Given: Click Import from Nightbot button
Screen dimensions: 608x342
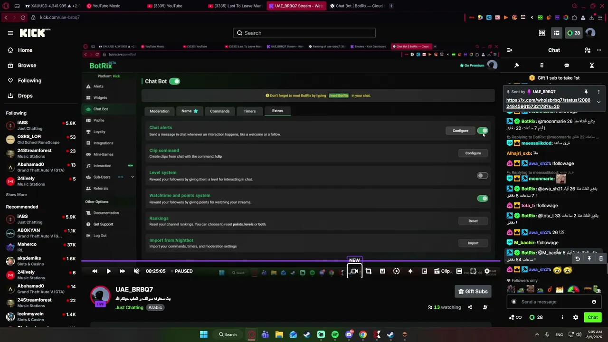Looking at the screenshot, I should click(473, 243).
